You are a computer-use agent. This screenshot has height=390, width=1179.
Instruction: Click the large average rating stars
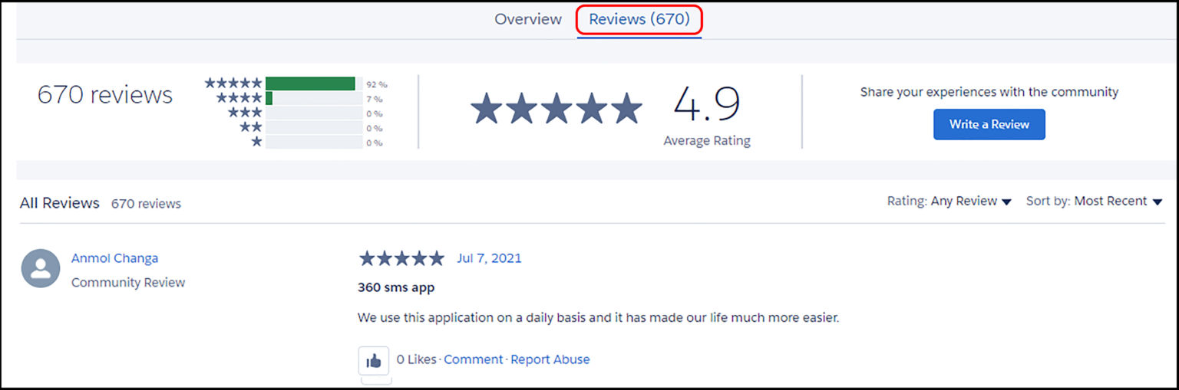[x=556, y=109]
